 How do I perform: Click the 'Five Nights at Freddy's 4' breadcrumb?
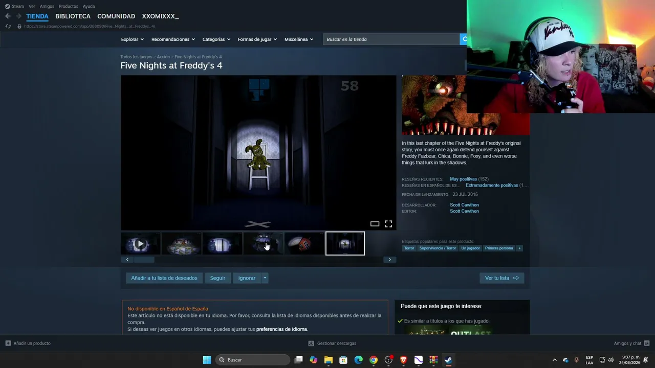pos(198,57)
